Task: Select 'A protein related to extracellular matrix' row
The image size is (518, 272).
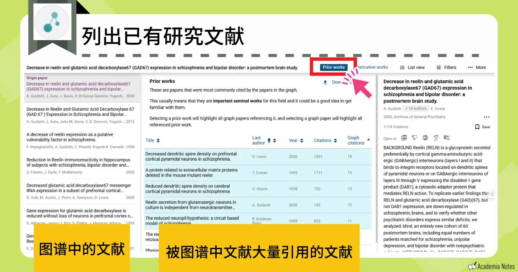Action: [x=258, y=173]
